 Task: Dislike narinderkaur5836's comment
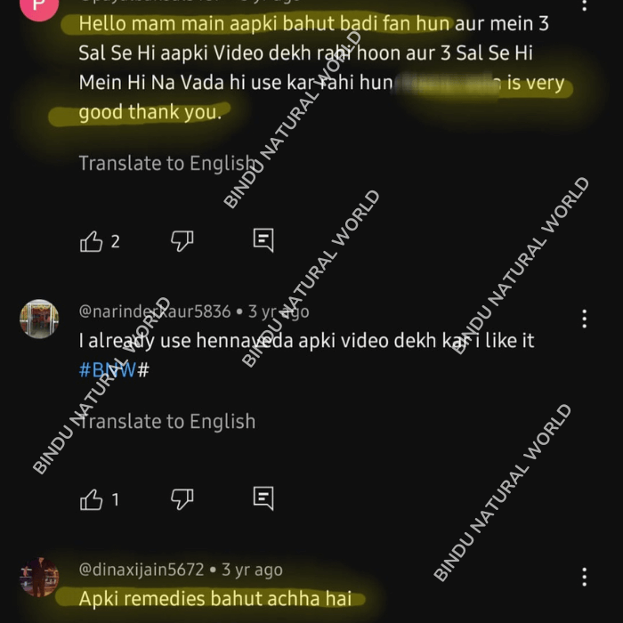[x=182, y=499]
